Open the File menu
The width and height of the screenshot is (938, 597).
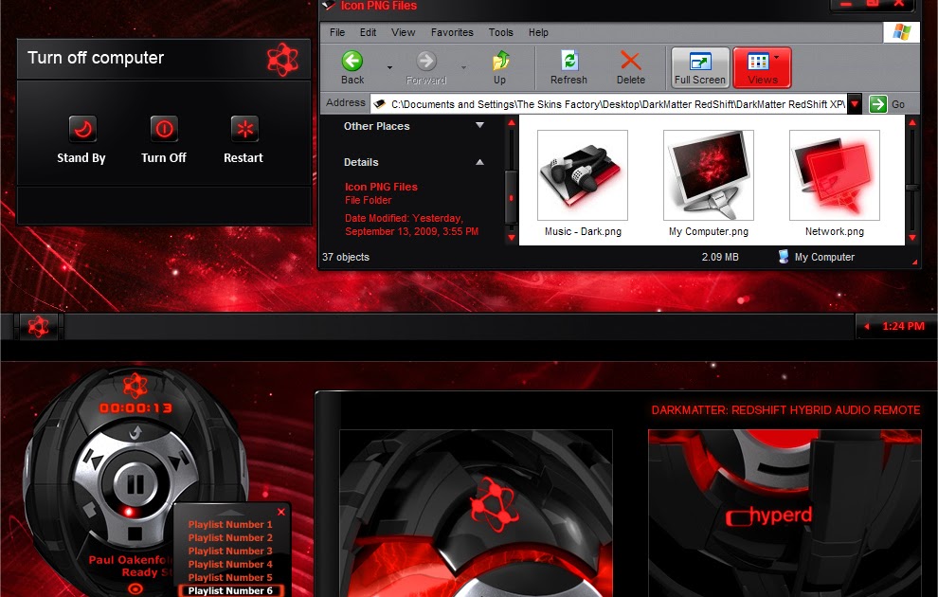(x=337, y=32)
